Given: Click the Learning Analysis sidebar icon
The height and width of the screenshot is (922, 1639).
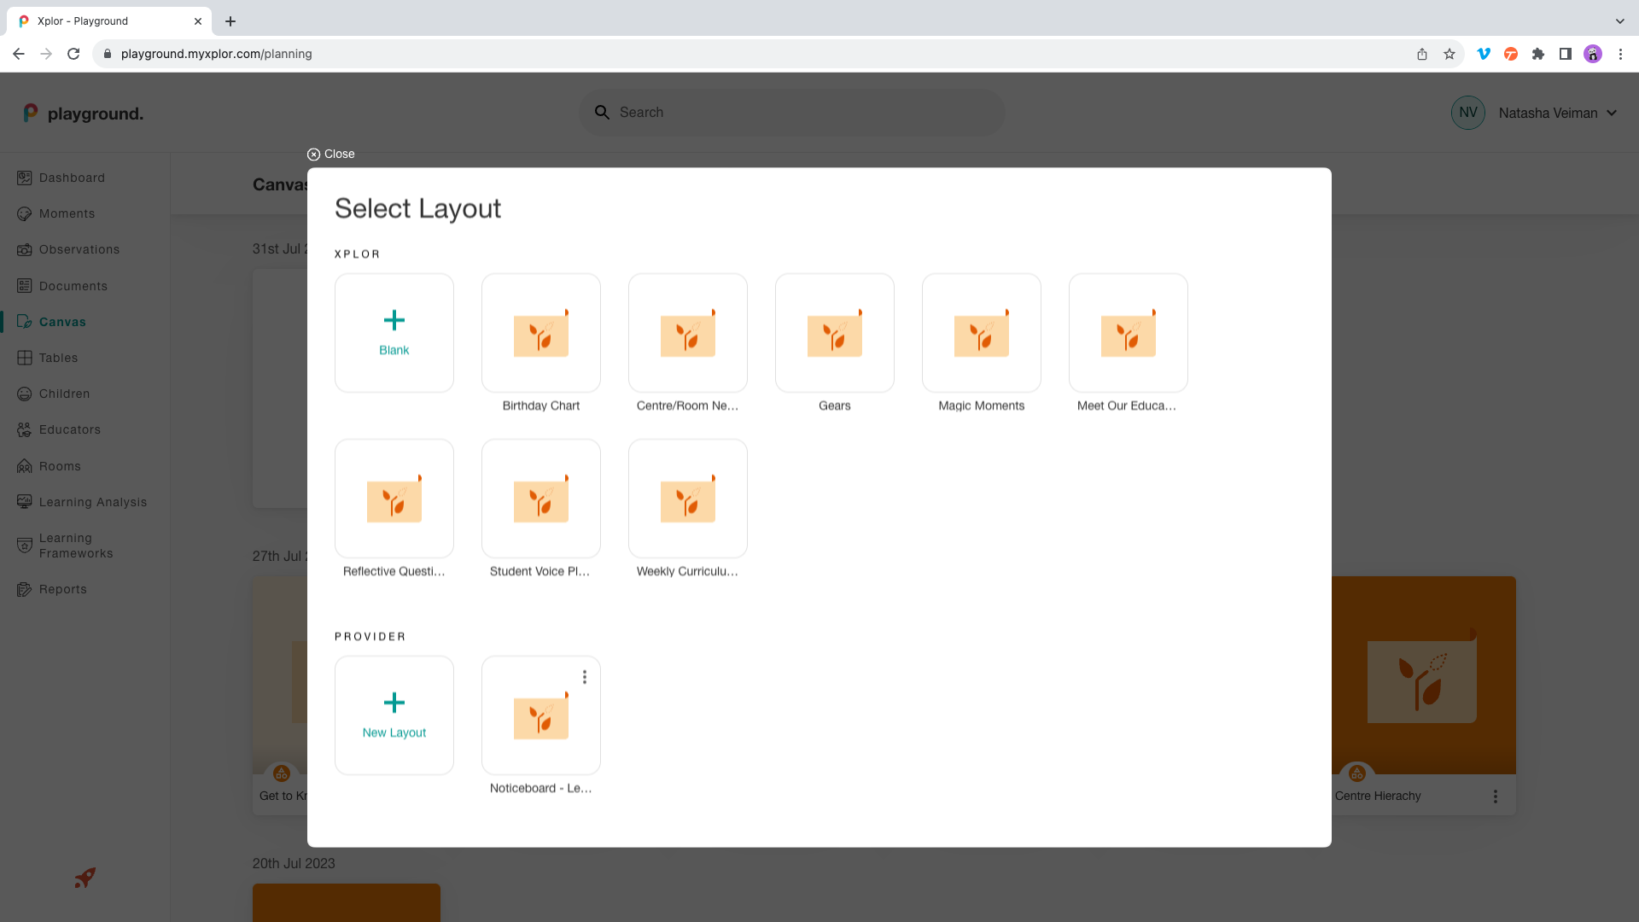Looking at the screenshot, I should click(x=25, y=502).
